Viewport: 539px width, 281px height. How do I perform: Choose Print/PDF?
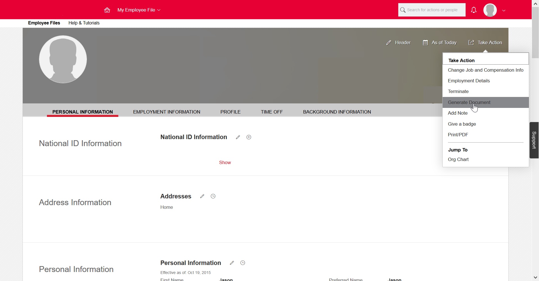[x=486, y=135]
